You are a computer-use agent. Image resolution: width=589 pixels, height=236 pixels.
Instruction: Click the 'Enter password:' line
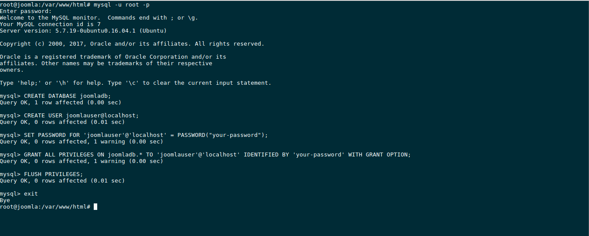[x=26, y=11]
